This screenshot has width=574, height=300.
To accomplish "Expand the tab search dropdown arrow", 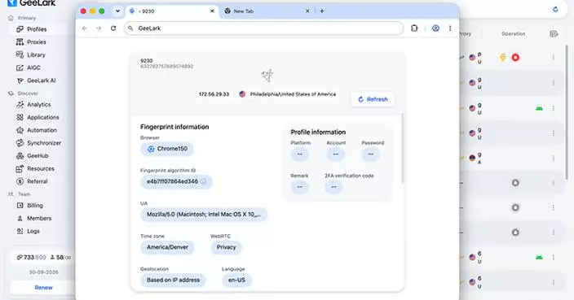I will [117, 11].
